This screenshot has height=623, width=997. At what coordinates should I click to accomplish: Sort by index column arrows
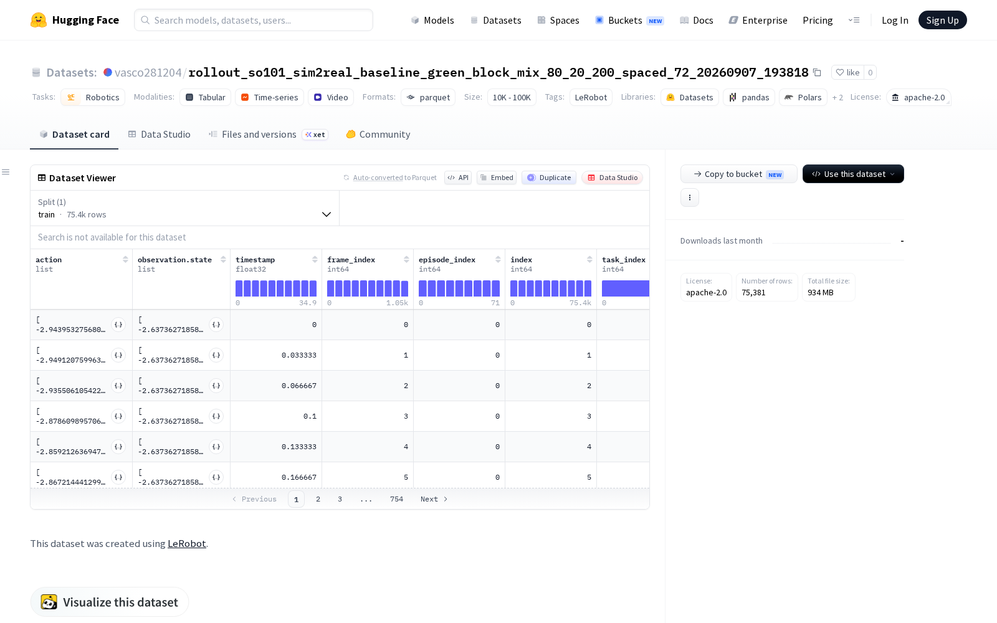[x=589, y=260]
